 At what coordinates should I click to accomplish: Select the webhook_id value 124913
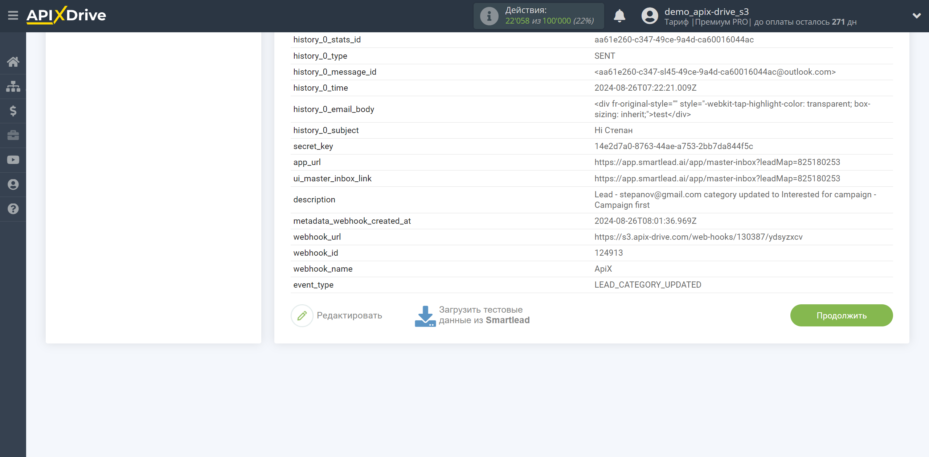[x=609, y=253]
